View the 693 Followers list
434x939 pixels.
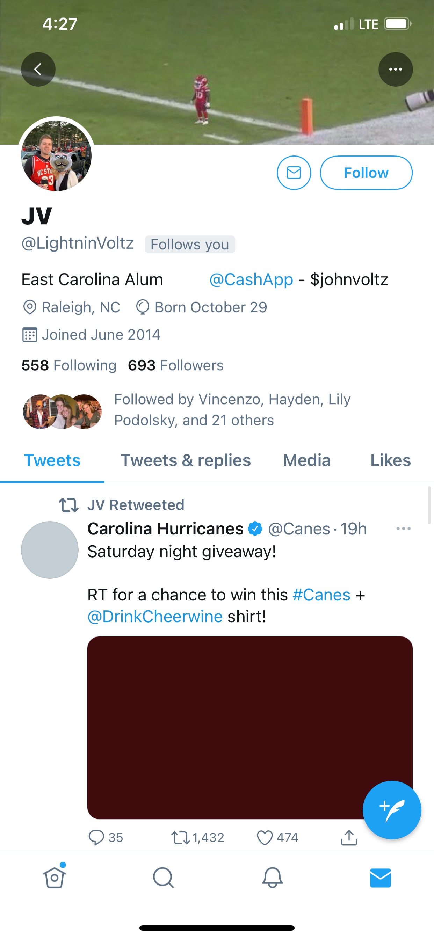click(175, 365)
